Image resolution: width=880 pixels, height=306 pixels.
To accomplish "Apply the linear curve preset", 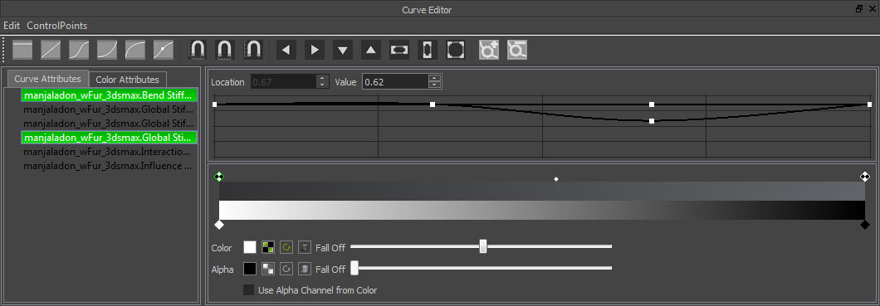I will [51, 50].
